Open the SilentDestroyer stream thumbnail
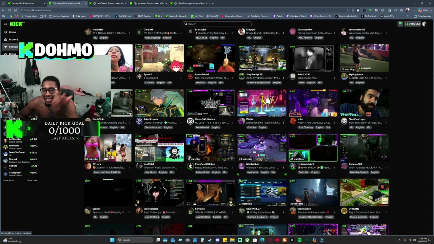This screenshot has height=244, width=434. coord(364,103)
